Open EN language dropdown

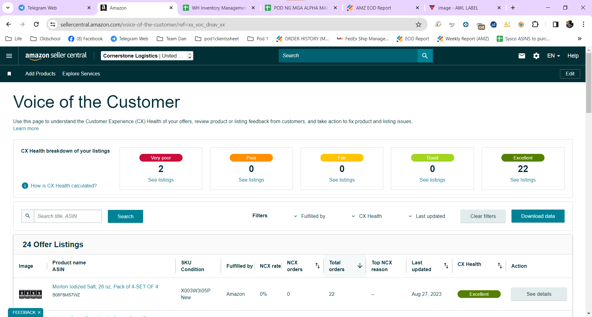tap(553, 56)
